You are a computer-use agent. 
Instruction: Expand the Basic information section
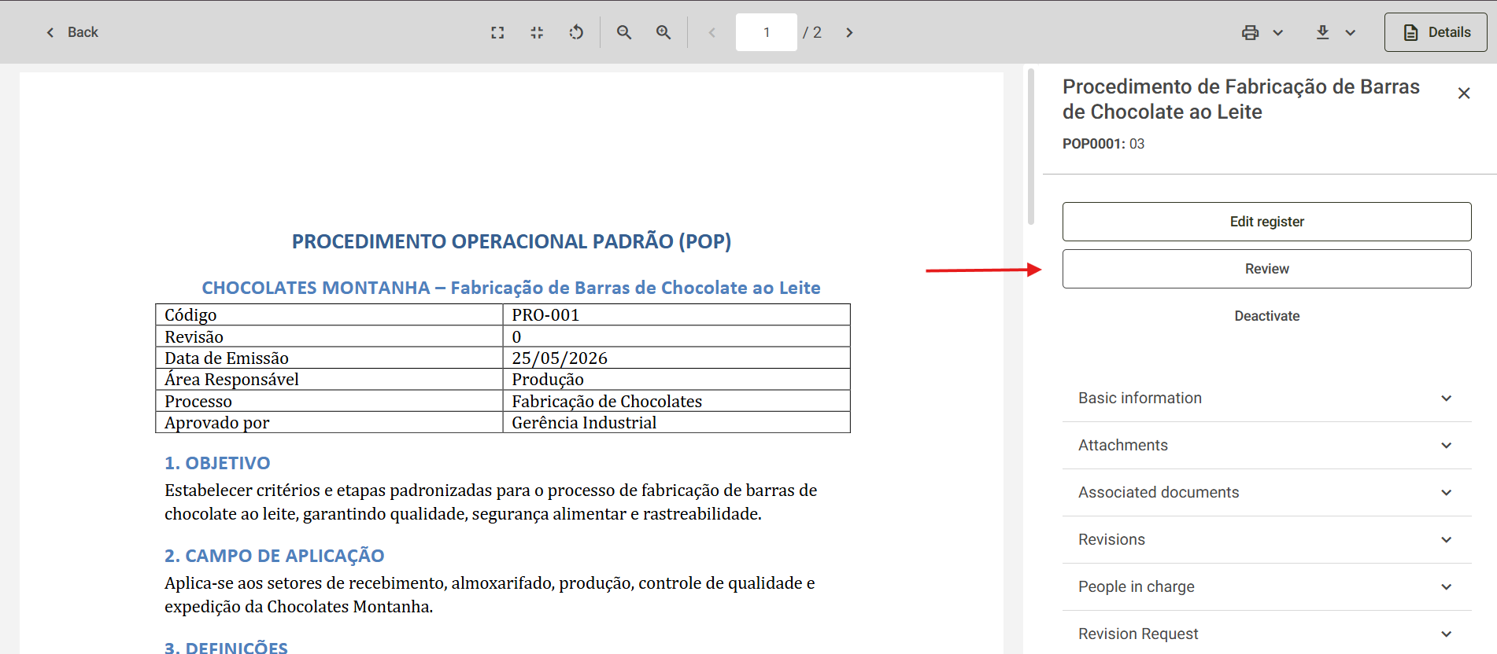[x=1266, y=399]
